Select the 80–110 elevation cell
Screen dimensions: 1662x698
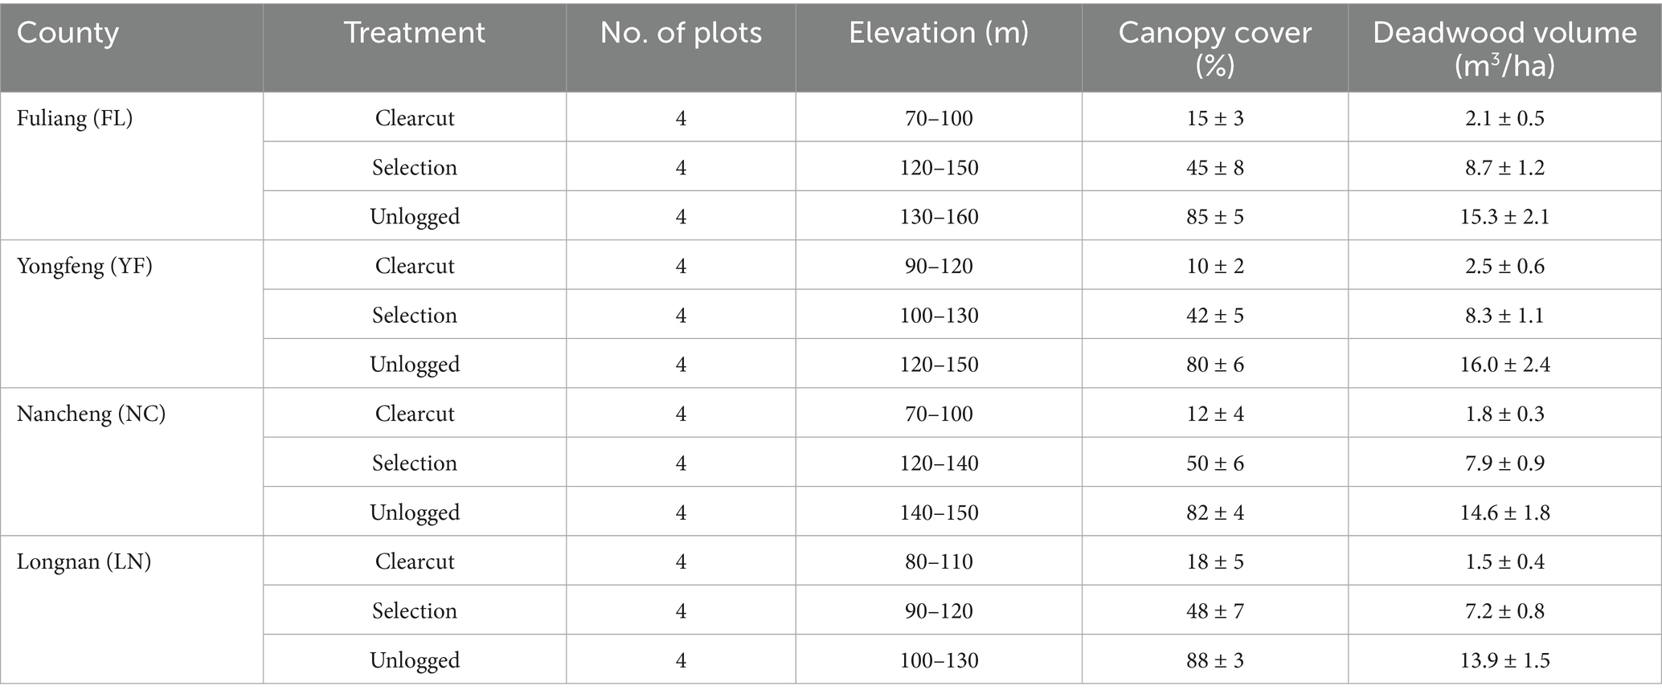click(x=939, y=561)
